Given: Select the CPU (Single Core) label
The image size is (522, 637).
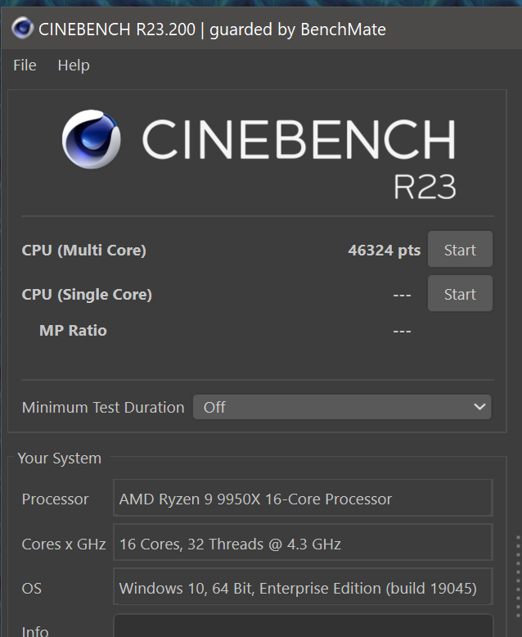Looking at the screenshot, I should [x=87, y=295].
